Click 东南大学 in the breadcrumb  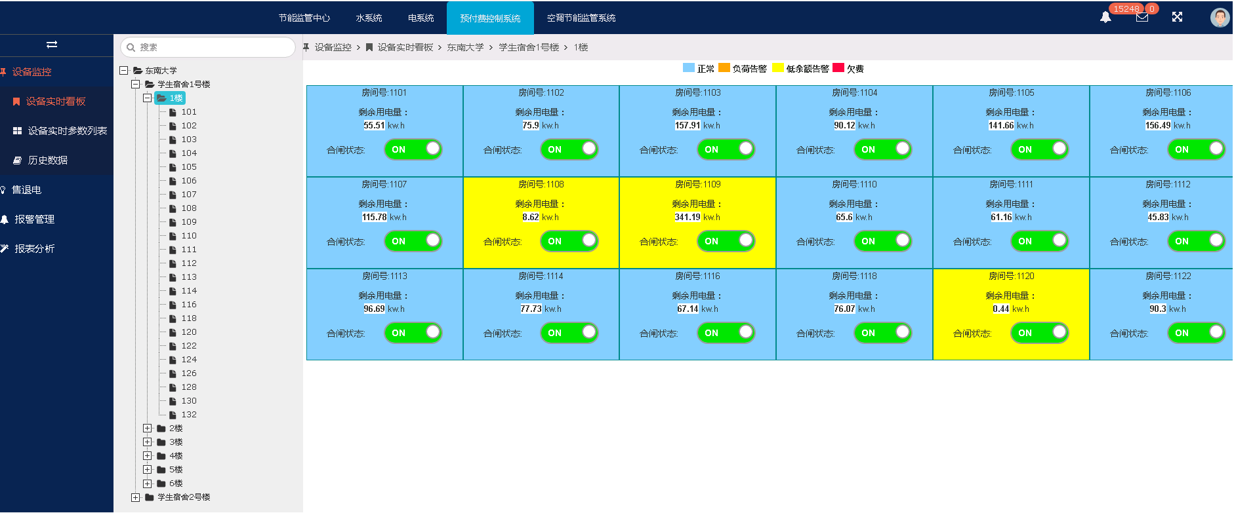pyautogui.click(x=465, y=47)
